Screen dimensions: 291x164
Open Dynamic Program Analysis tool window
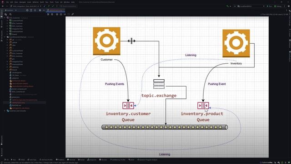(x=147, y=160)
